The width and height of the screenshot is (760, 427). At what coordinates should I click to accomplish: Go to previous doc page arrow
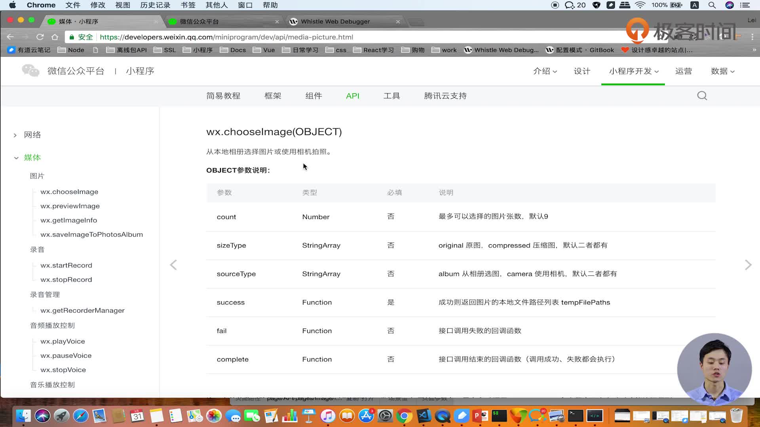pos(173,265)
